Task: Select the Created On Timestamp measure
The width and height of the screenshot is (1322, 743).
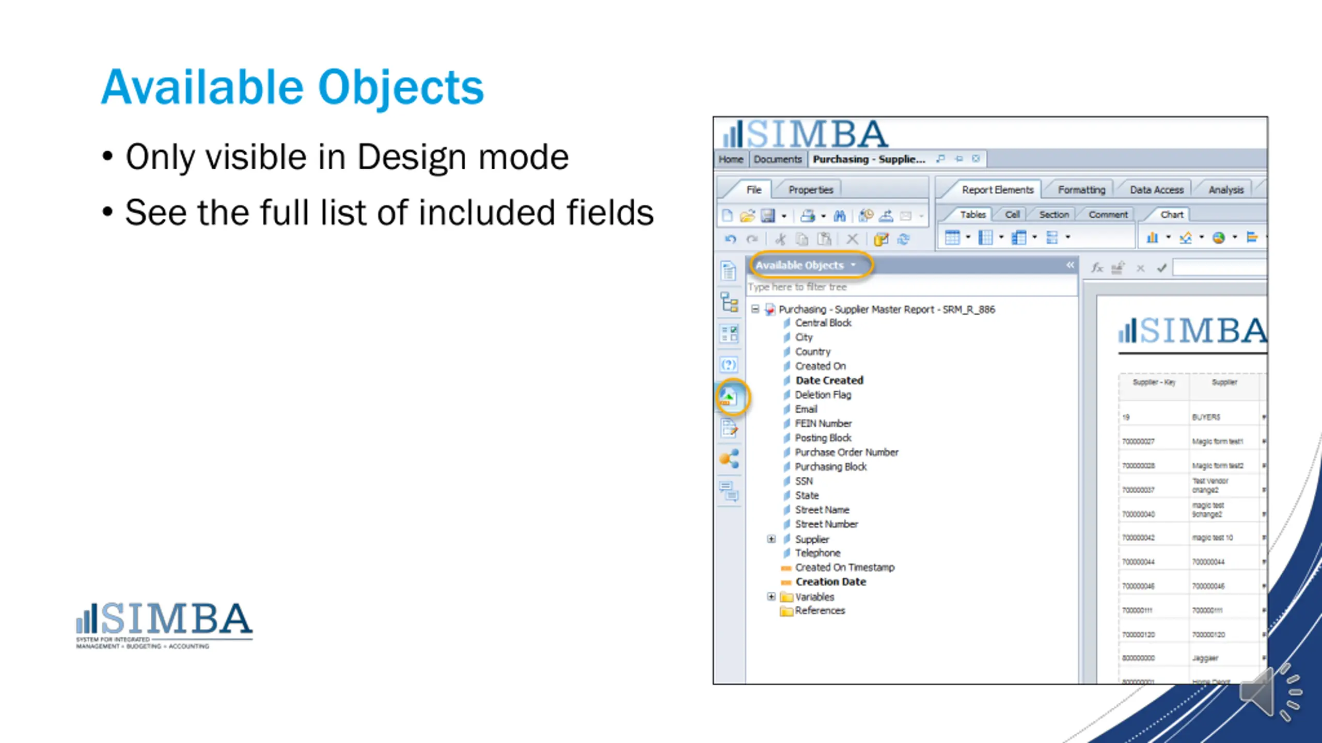Action: (844, 568)
